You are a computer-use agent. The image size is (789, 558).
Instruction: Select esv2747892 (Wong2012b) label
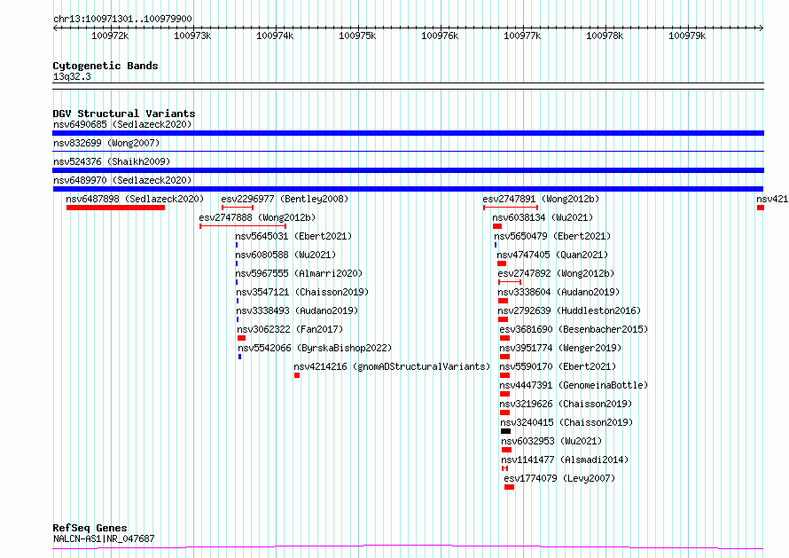[x=556, y=273]
